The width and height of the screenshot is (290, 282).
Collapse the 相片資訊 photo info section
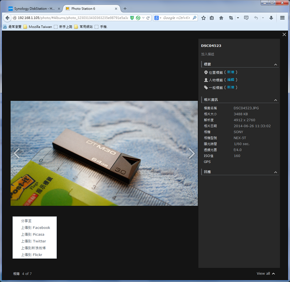click(x=275, y=100)
